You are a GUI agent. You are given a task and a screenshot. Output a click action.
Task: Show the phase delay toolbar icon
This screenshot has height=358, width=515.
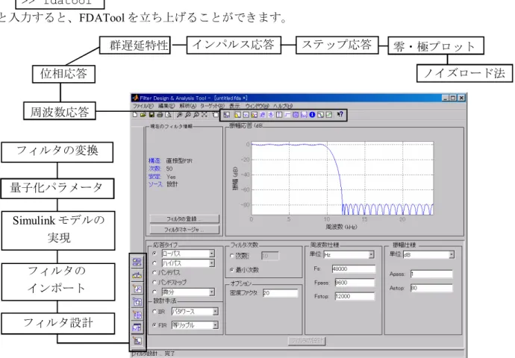tap(271, 115)
